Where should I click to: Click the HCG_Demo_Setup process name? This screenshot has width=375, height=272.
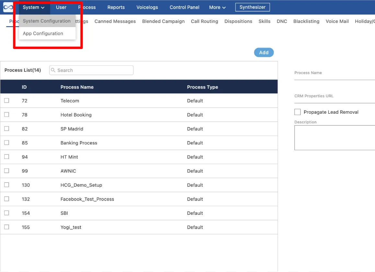click(81, 185)
